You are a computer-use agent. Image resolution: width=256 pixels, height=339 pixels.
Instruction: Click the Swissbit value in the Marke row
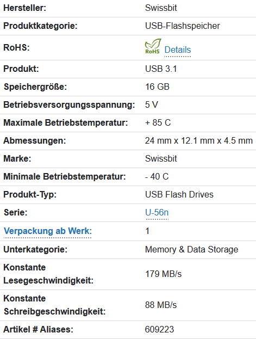[161, 159]
